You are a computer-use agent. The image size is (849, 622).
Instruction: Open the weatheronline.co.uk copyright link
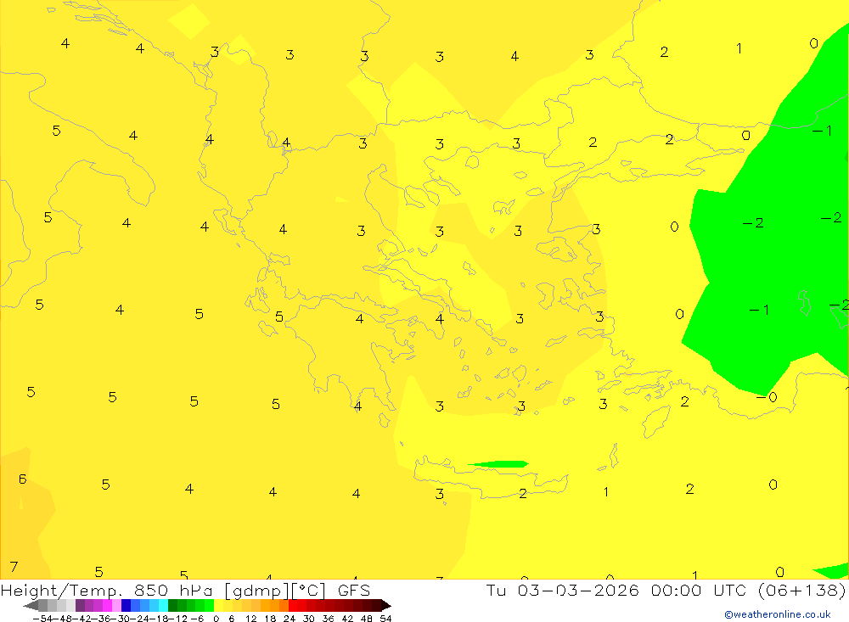click(x=778, y=614)
